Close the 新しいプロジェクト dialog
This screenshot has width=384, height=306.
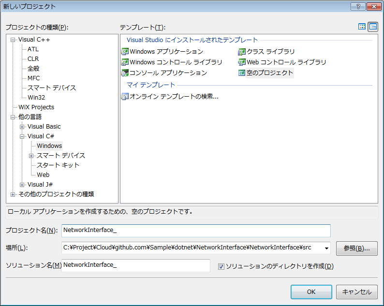tap(374, 7)
